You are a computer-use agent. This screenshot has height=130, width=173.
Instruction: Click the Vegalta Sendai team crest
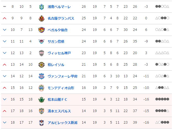(41, 30)
